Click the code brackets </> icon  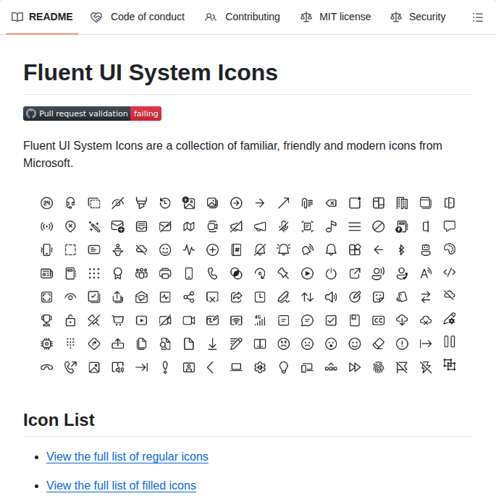pos(450,273)
